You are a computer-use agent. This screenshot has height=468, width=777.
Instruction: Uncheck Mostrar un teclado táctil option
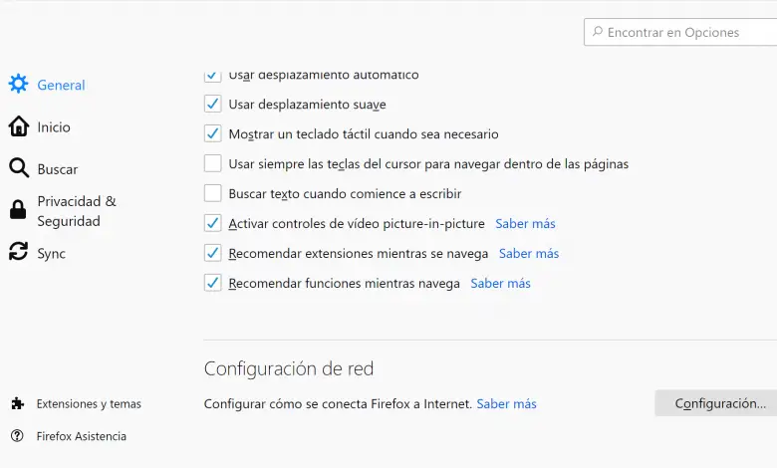click(212, 133)
